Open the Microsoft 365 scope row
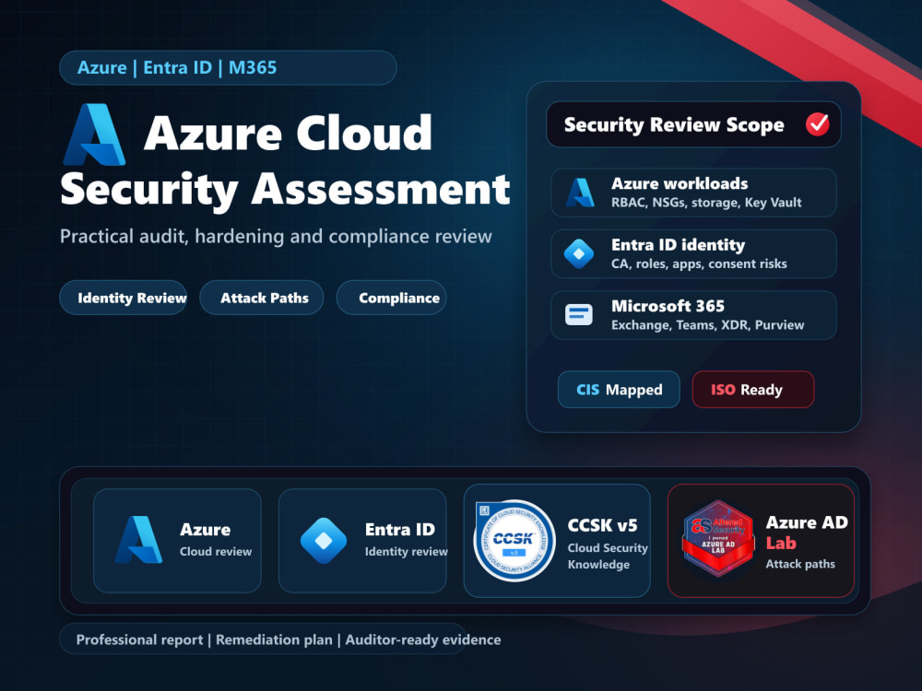The image size is (922, 691). pos(694,315)
